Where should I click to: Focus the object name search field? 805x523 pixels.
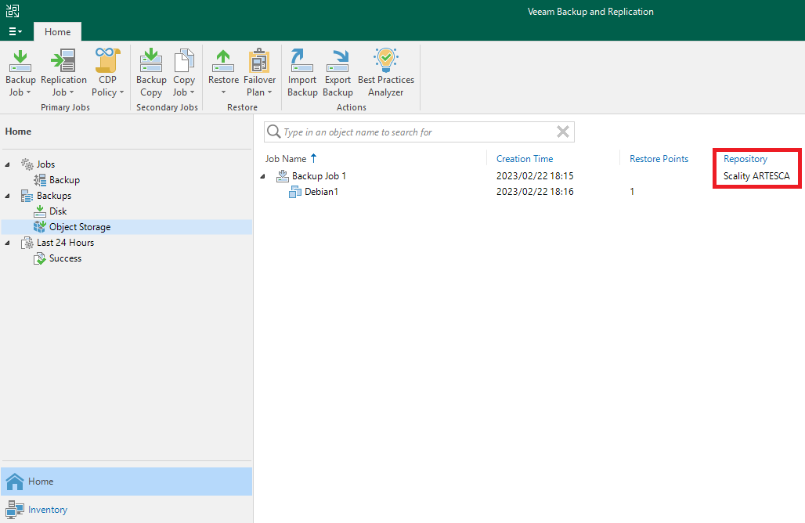point(418,132)
